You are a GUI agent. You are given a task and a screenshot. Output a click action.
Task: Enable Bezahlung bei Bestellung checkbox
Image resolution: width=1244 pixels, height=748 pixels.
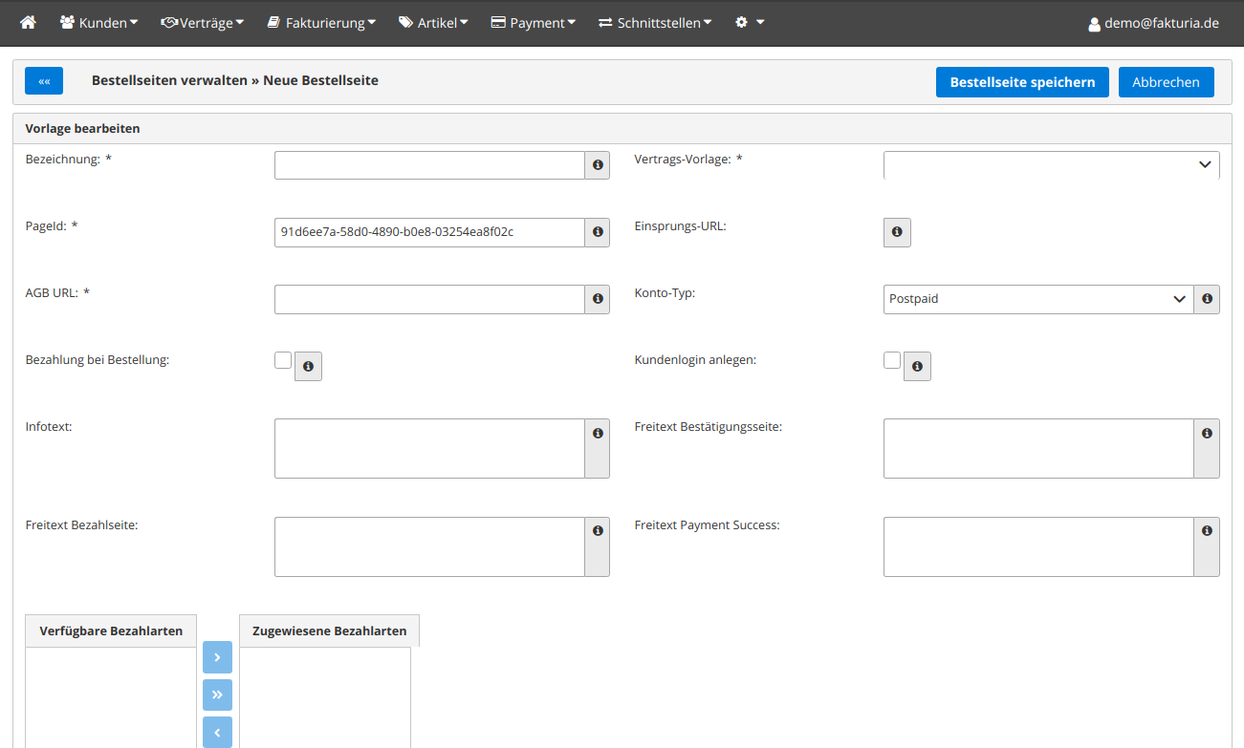coord(283,360)
